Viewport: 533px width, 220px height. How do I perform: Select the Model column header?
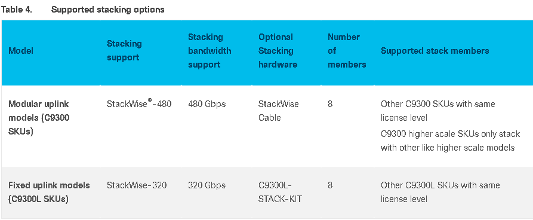[x=21, y=51]
